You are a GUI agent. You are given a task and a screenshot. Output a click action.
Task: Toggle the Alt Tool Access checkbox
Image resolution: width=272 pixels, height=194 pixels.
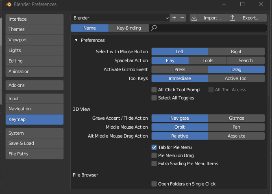tap(211, 90)
